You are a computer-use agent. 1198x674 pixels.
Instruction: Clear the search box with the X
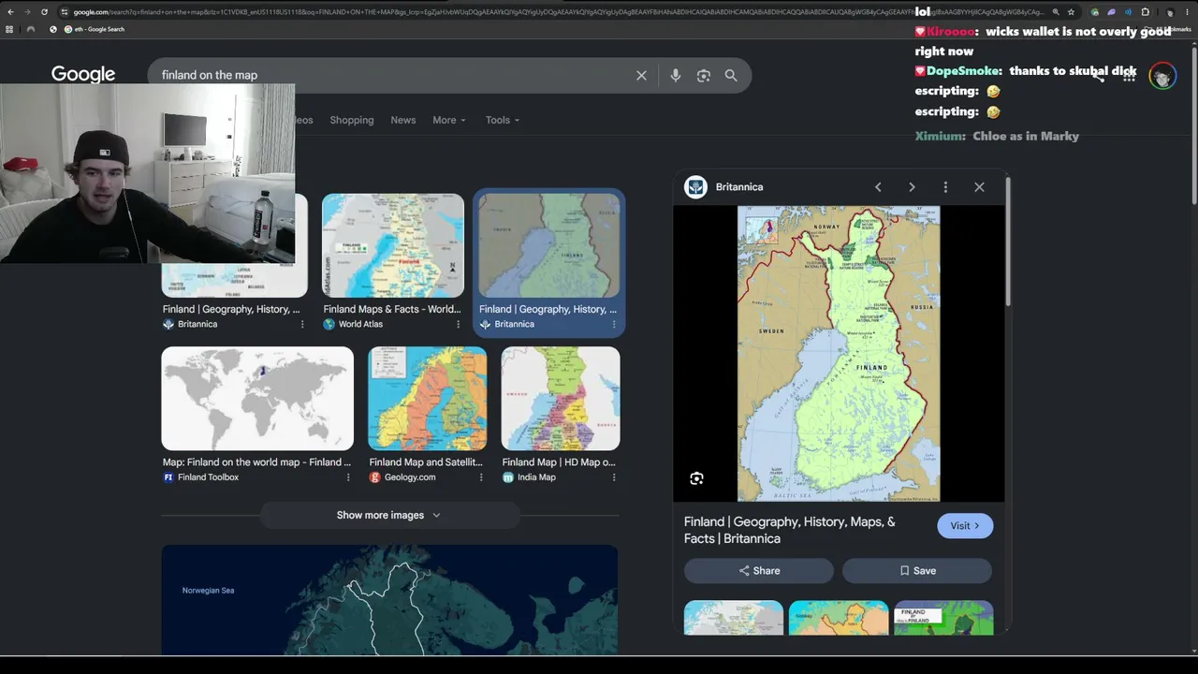641,76
